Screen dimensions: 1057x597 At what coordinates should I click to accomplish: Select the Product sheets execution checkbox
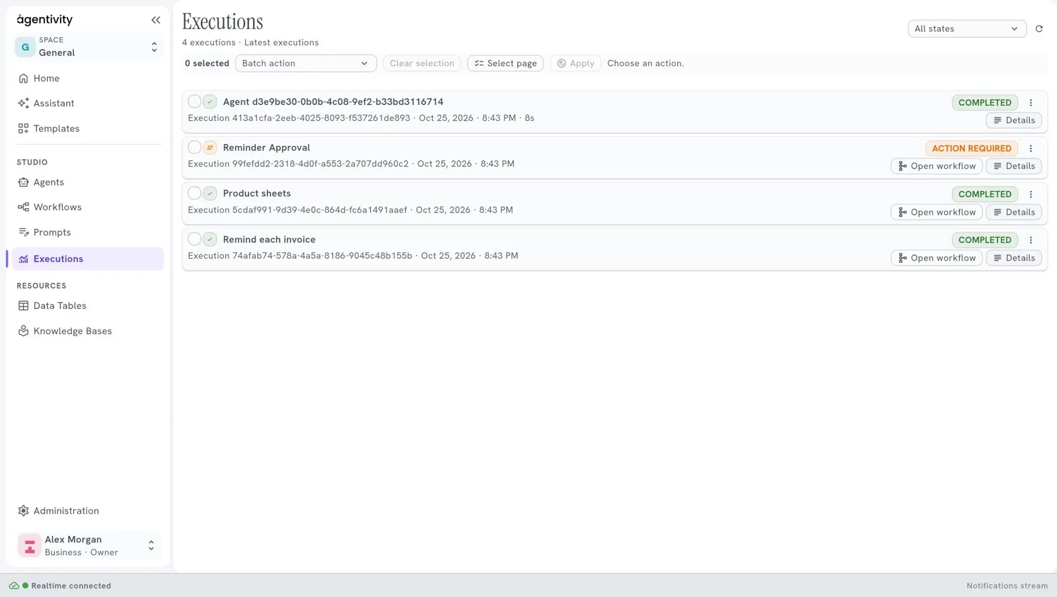pyautogui.click(x=194, y=193)
